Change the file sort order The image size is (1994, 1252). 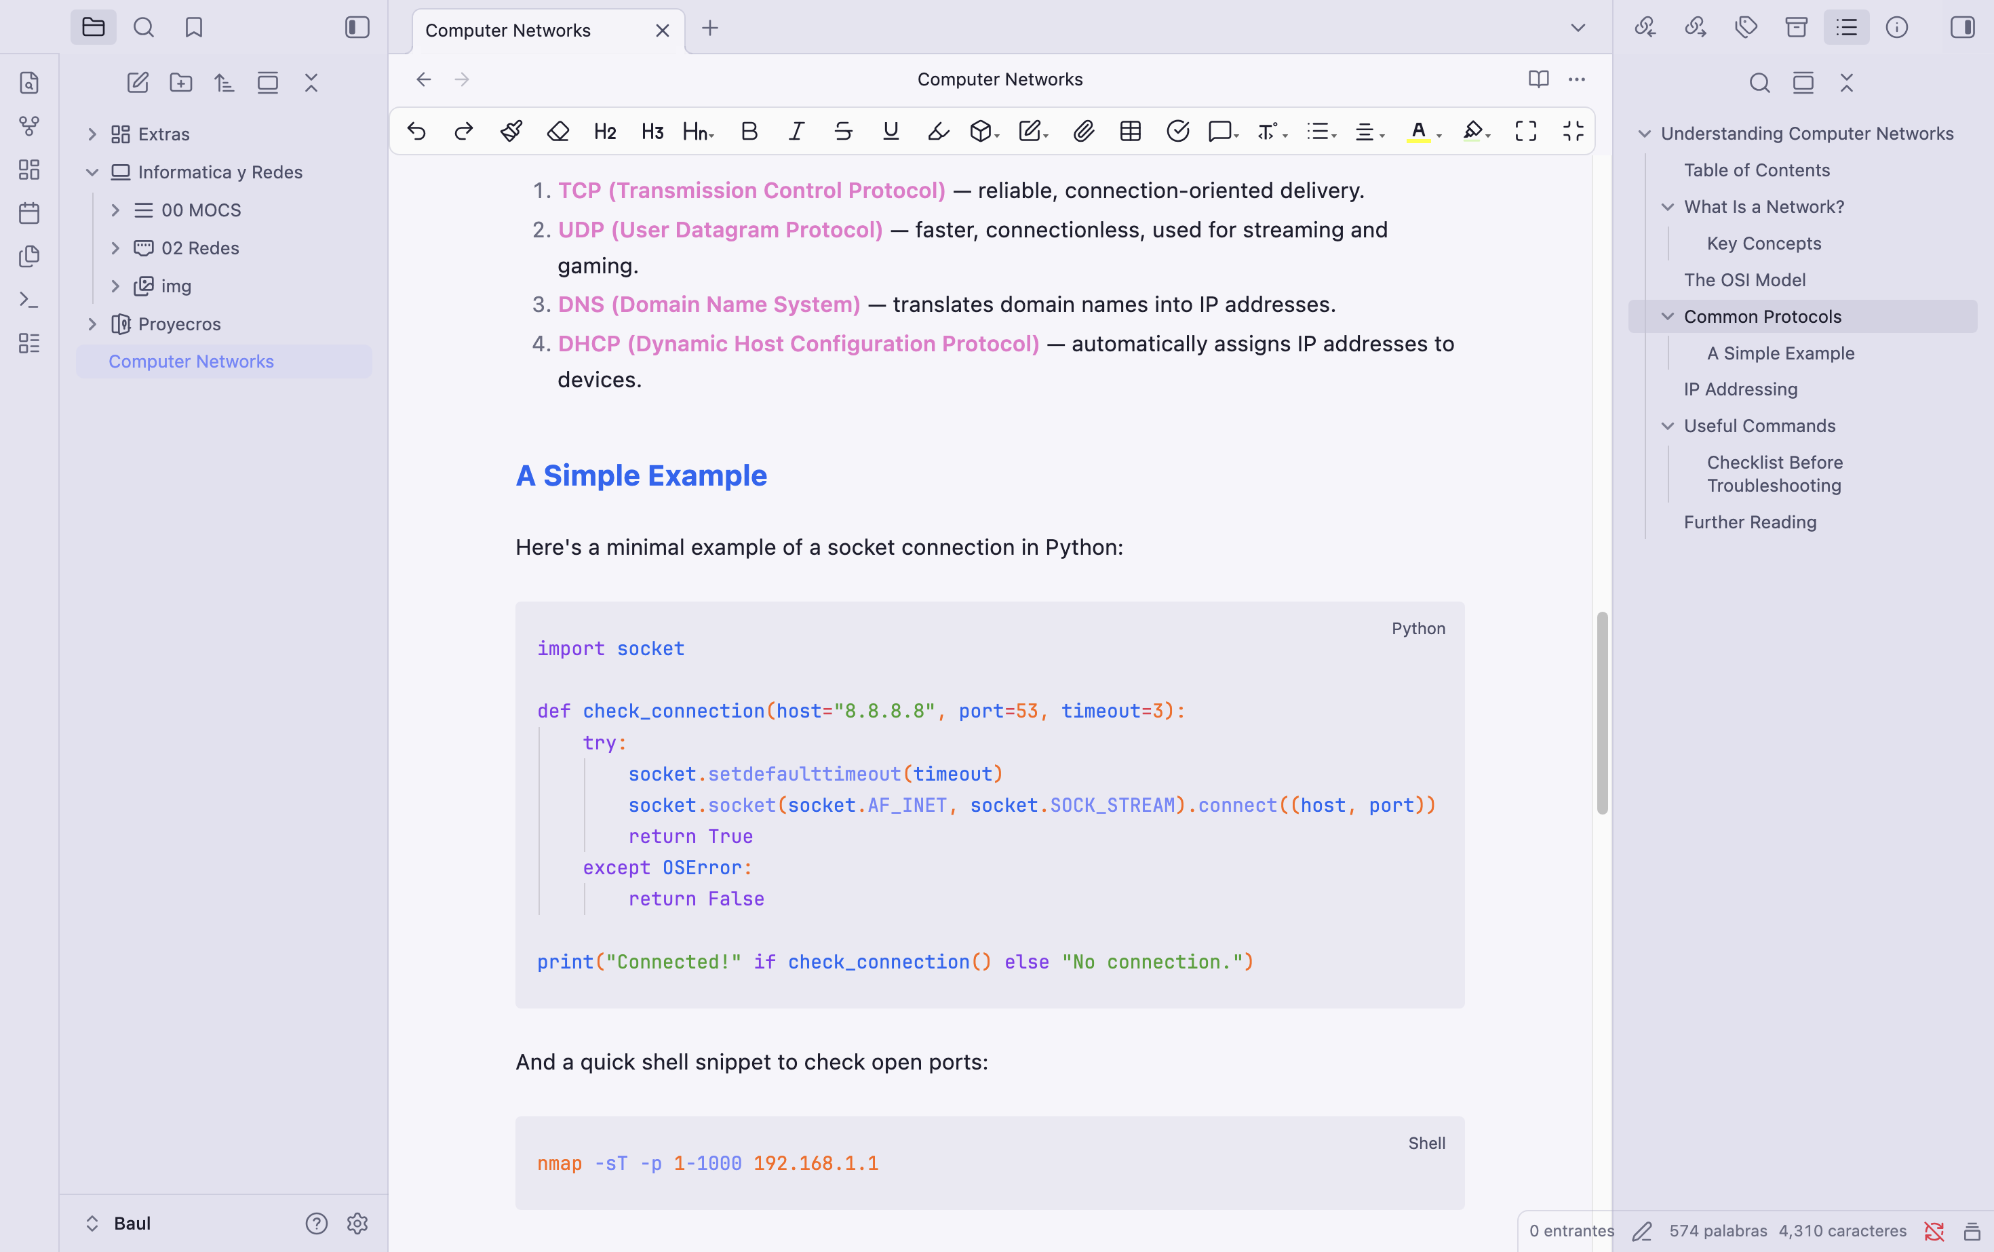(x=224, y=83)
